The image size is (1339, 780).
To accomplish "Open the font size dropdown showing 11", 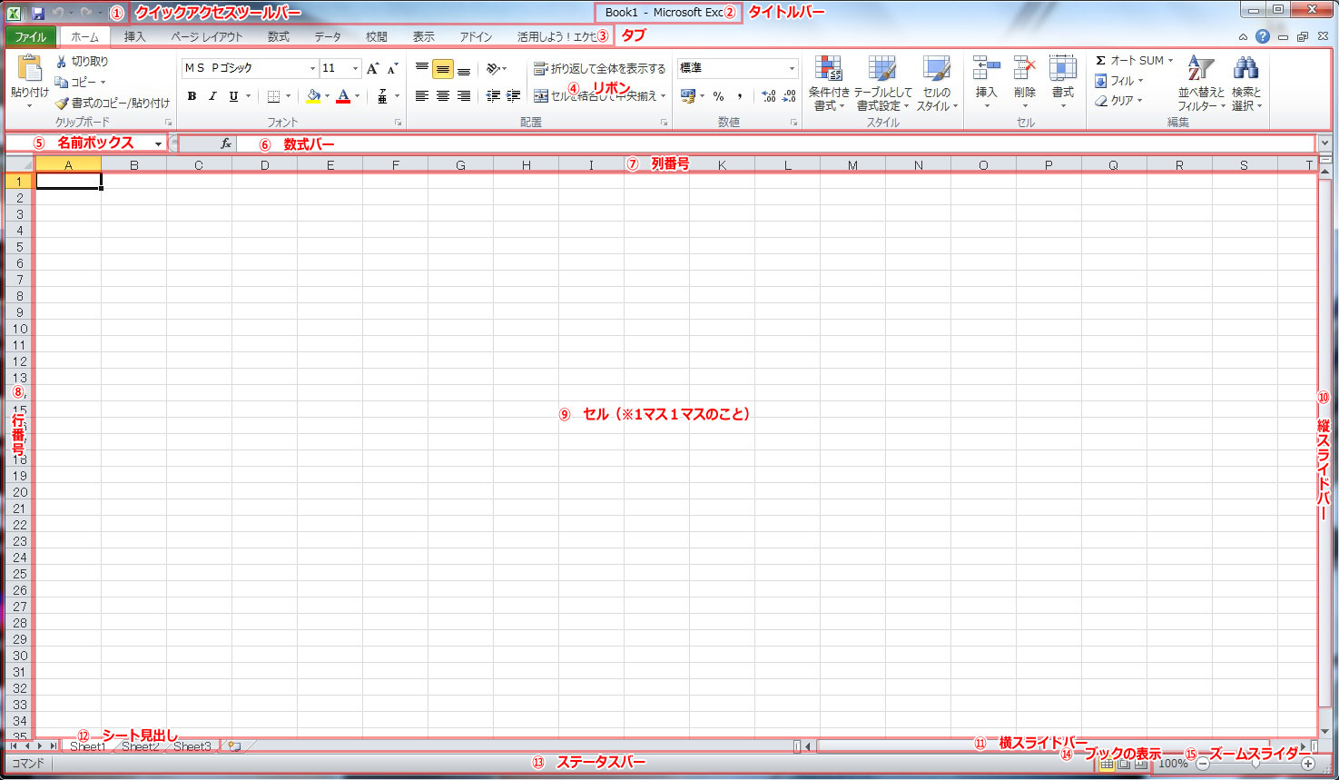I will coord(355,68).
